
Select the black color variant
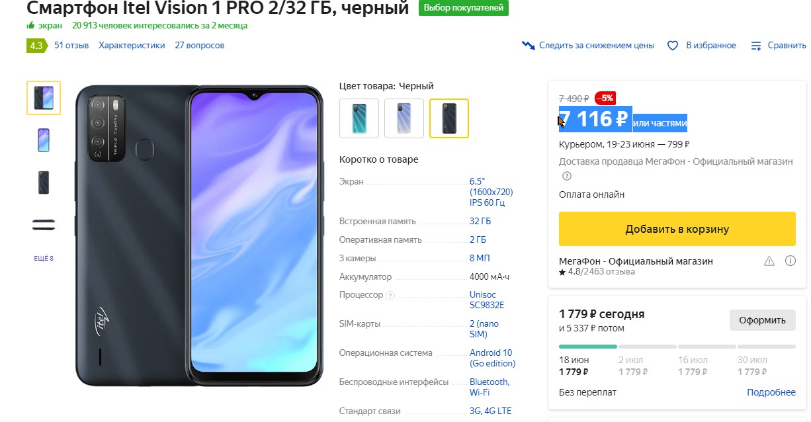[449, 118]
